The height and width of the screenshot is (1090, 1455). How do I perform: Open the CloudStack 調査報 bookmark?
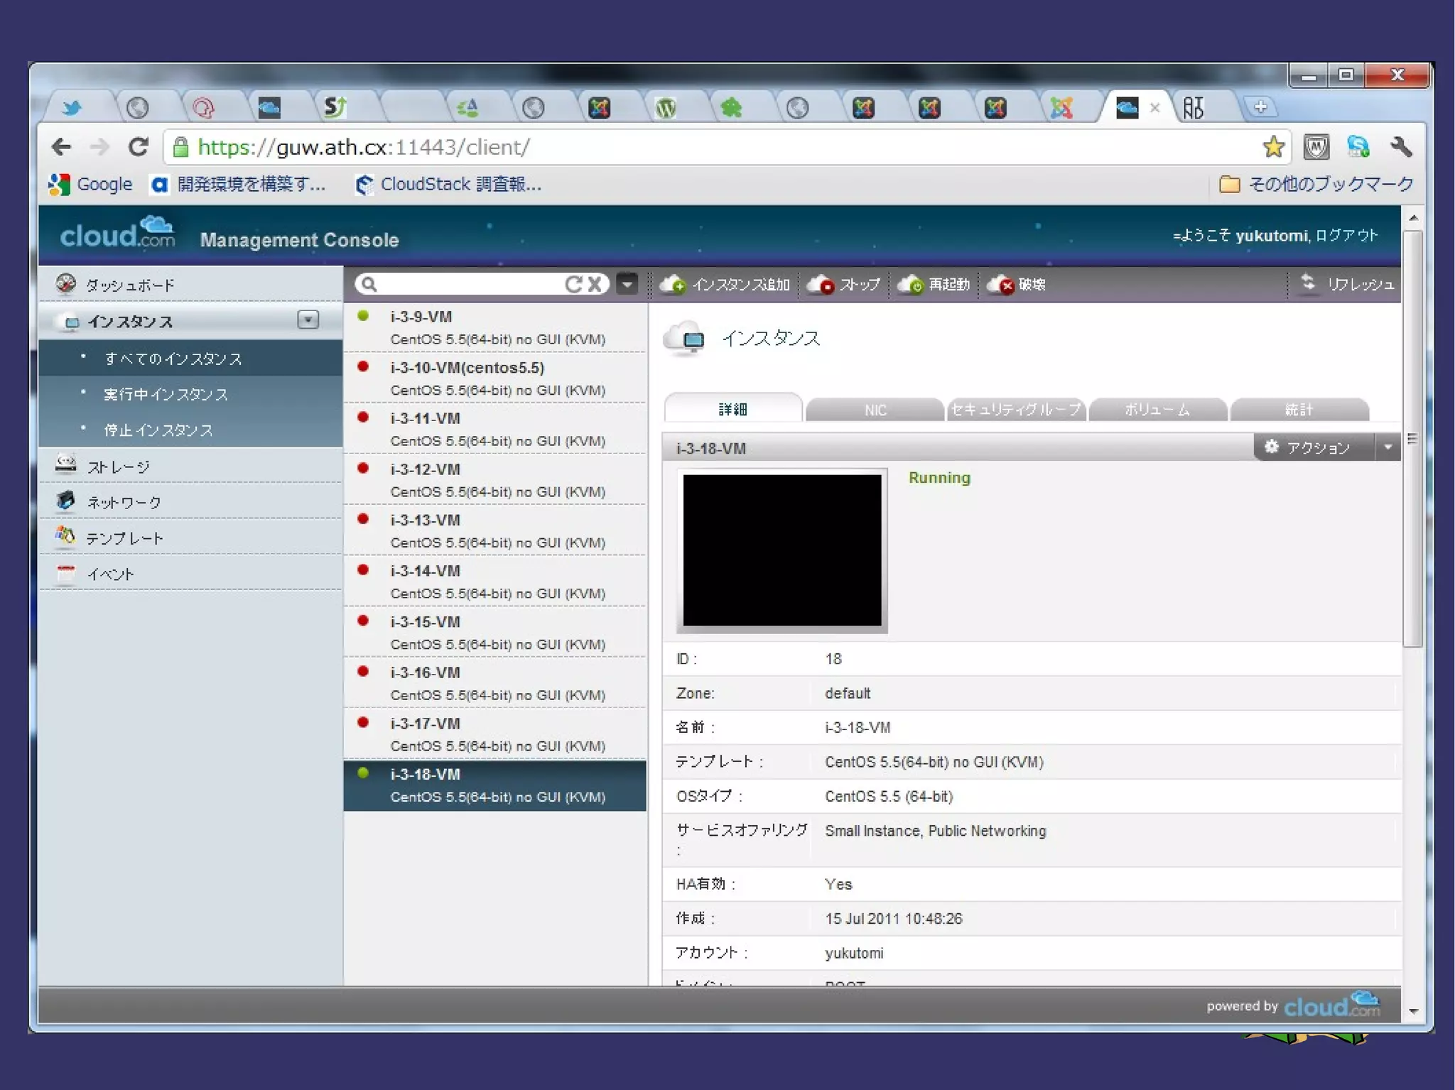tap(448, 185)
